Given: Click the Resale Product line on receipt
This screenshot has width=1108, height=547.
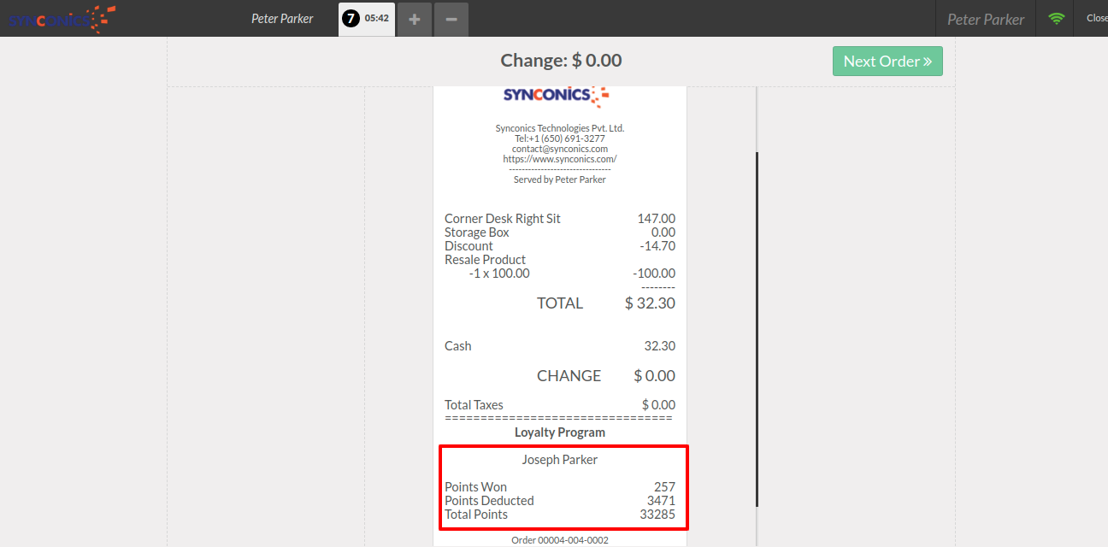Looking at the screenshot, I should click(485, 260).
